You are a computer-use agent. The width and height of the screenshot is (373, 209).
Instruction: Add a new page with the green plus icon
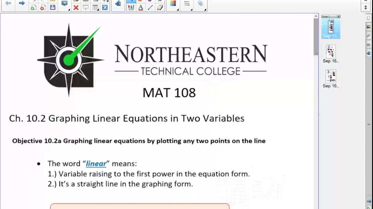pyautogui.click(x=34, y=8)
